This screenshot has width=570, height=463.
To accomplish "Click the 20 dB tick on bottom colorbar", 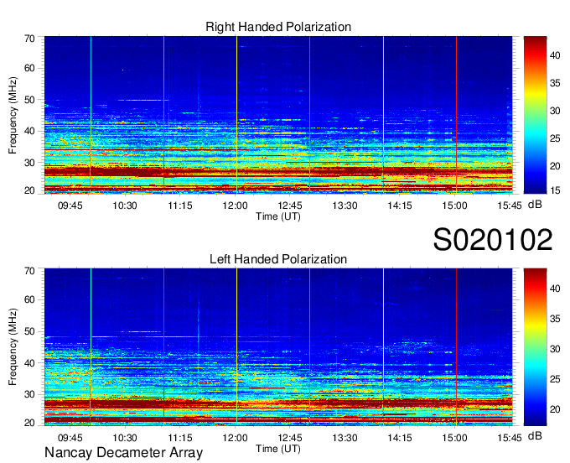I will pyautogui.click(x=555, y=409).
